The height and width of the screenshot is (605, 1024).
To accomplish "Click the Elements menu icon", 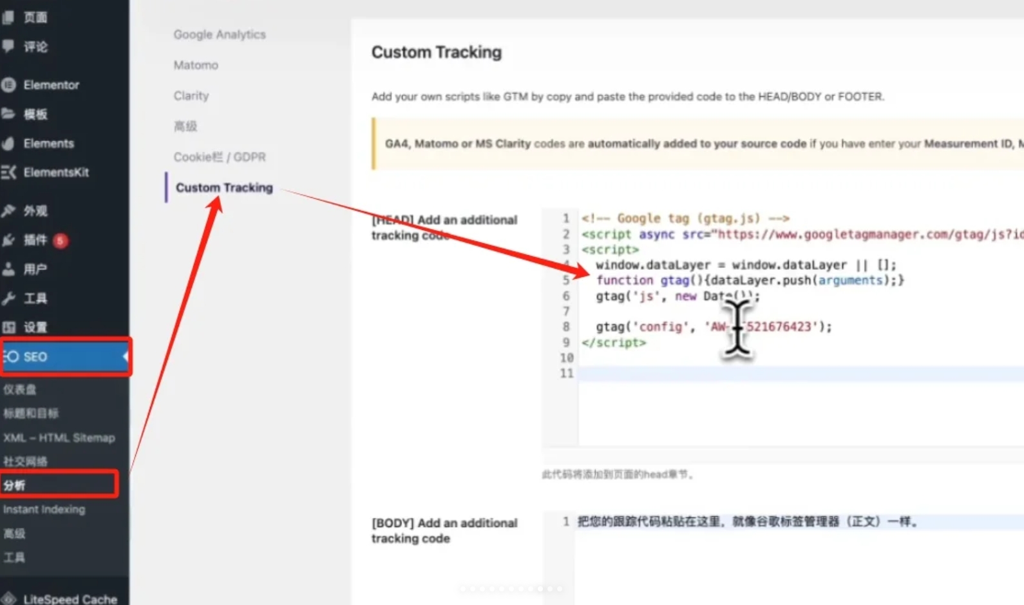I will click(8, 144).
